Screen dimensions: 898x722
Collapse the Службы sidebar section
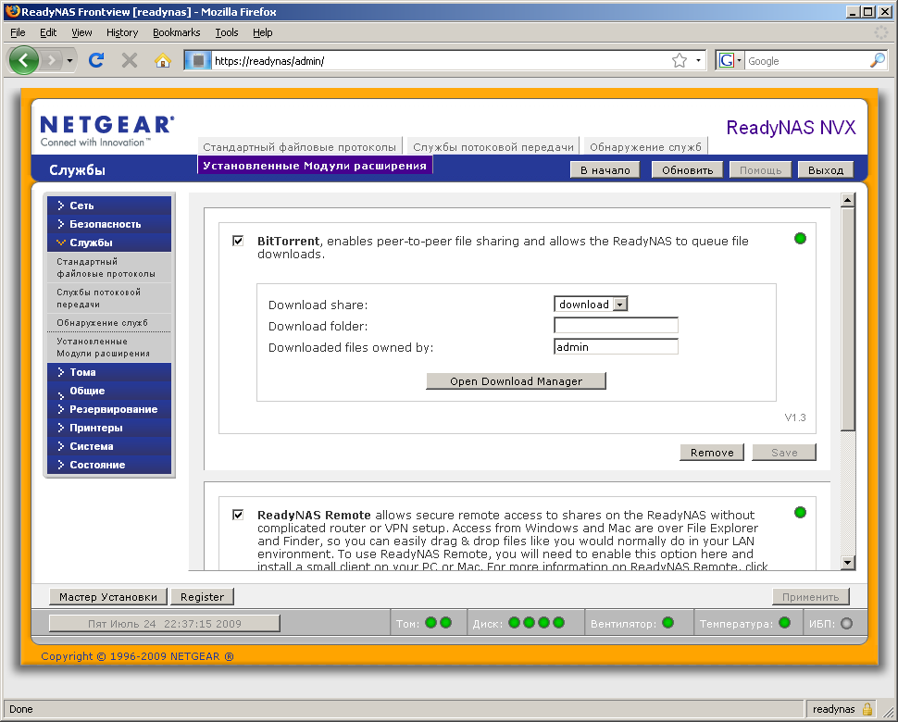[109, 243]
